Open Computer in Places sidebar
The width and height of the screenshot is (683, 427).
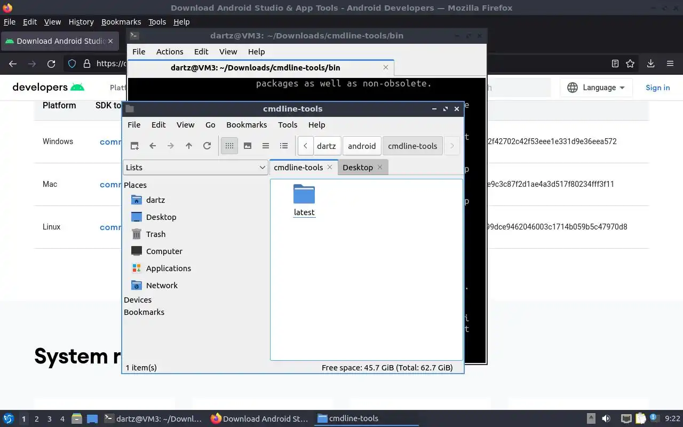click(x=164, y=251)
